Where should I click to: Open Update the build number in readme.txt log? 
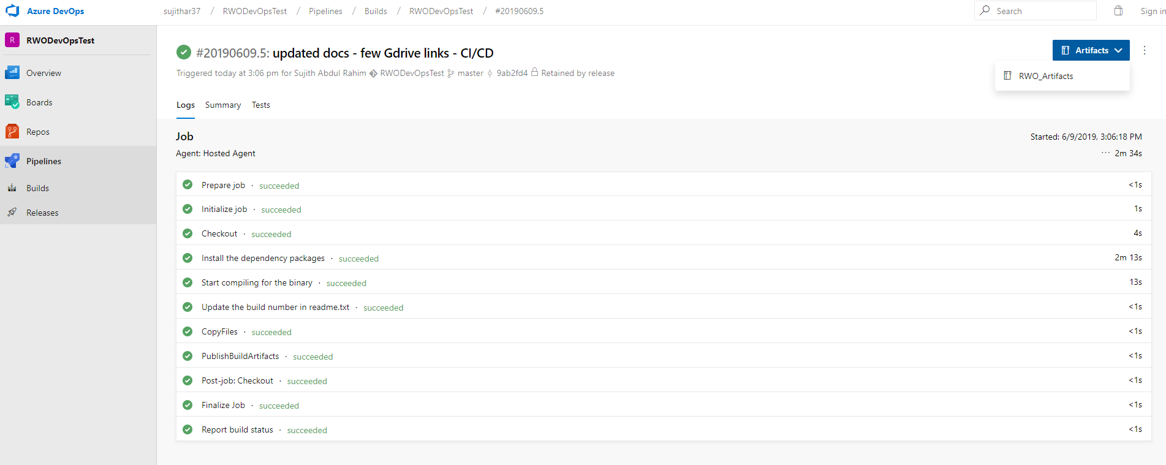[664, 307]
